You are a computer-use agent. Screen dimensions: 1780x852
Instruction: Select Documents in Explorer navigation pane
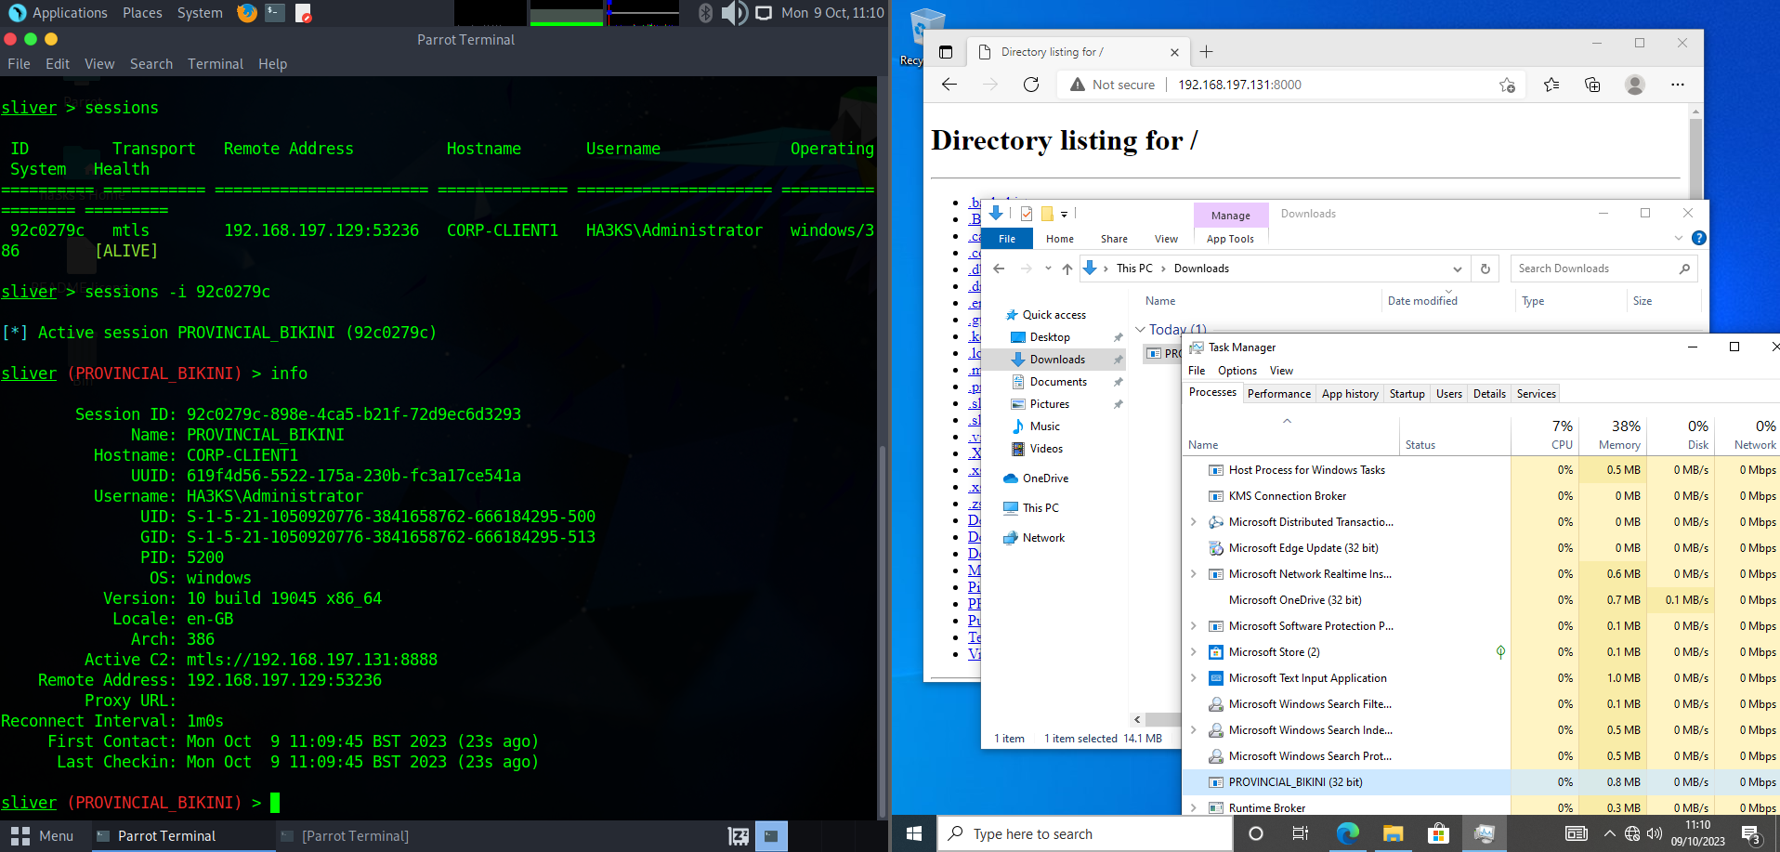click(x=1058, y=382)
